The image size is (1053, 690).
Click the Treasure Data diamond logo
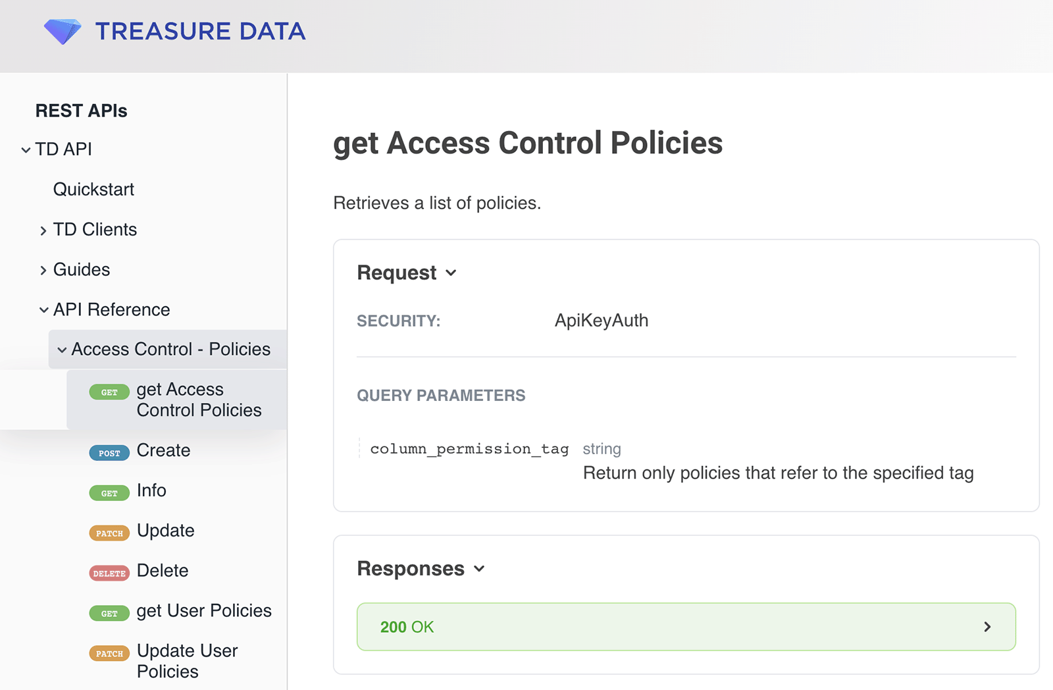pyautogui.click(x=63, y=31)
